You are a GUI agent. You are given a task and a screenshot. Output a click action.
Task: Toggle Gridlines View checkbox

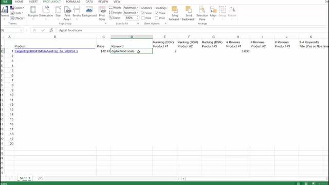(143, 13)
